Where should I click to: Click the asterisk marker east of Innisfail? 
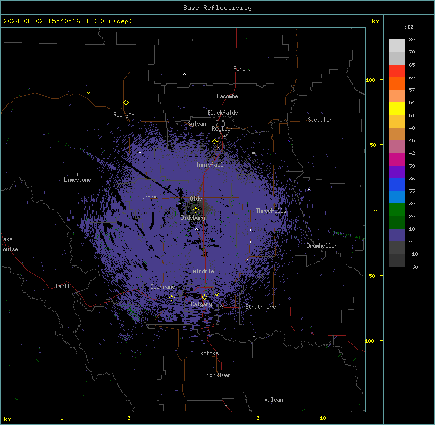click(253, 153)
